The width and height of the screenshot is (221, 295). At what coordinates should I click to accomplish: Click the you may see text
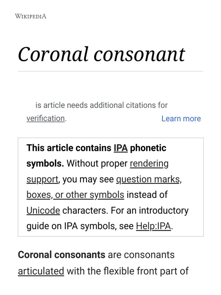[88, 179]
